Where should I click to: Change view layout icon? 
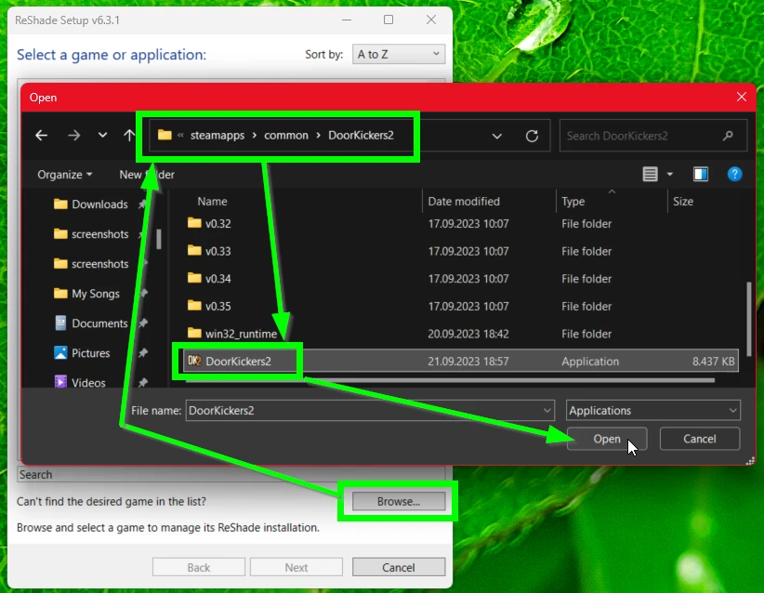(650, 174)
